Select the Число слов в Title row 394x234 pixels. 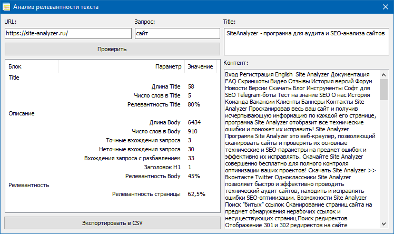[112, 95]
